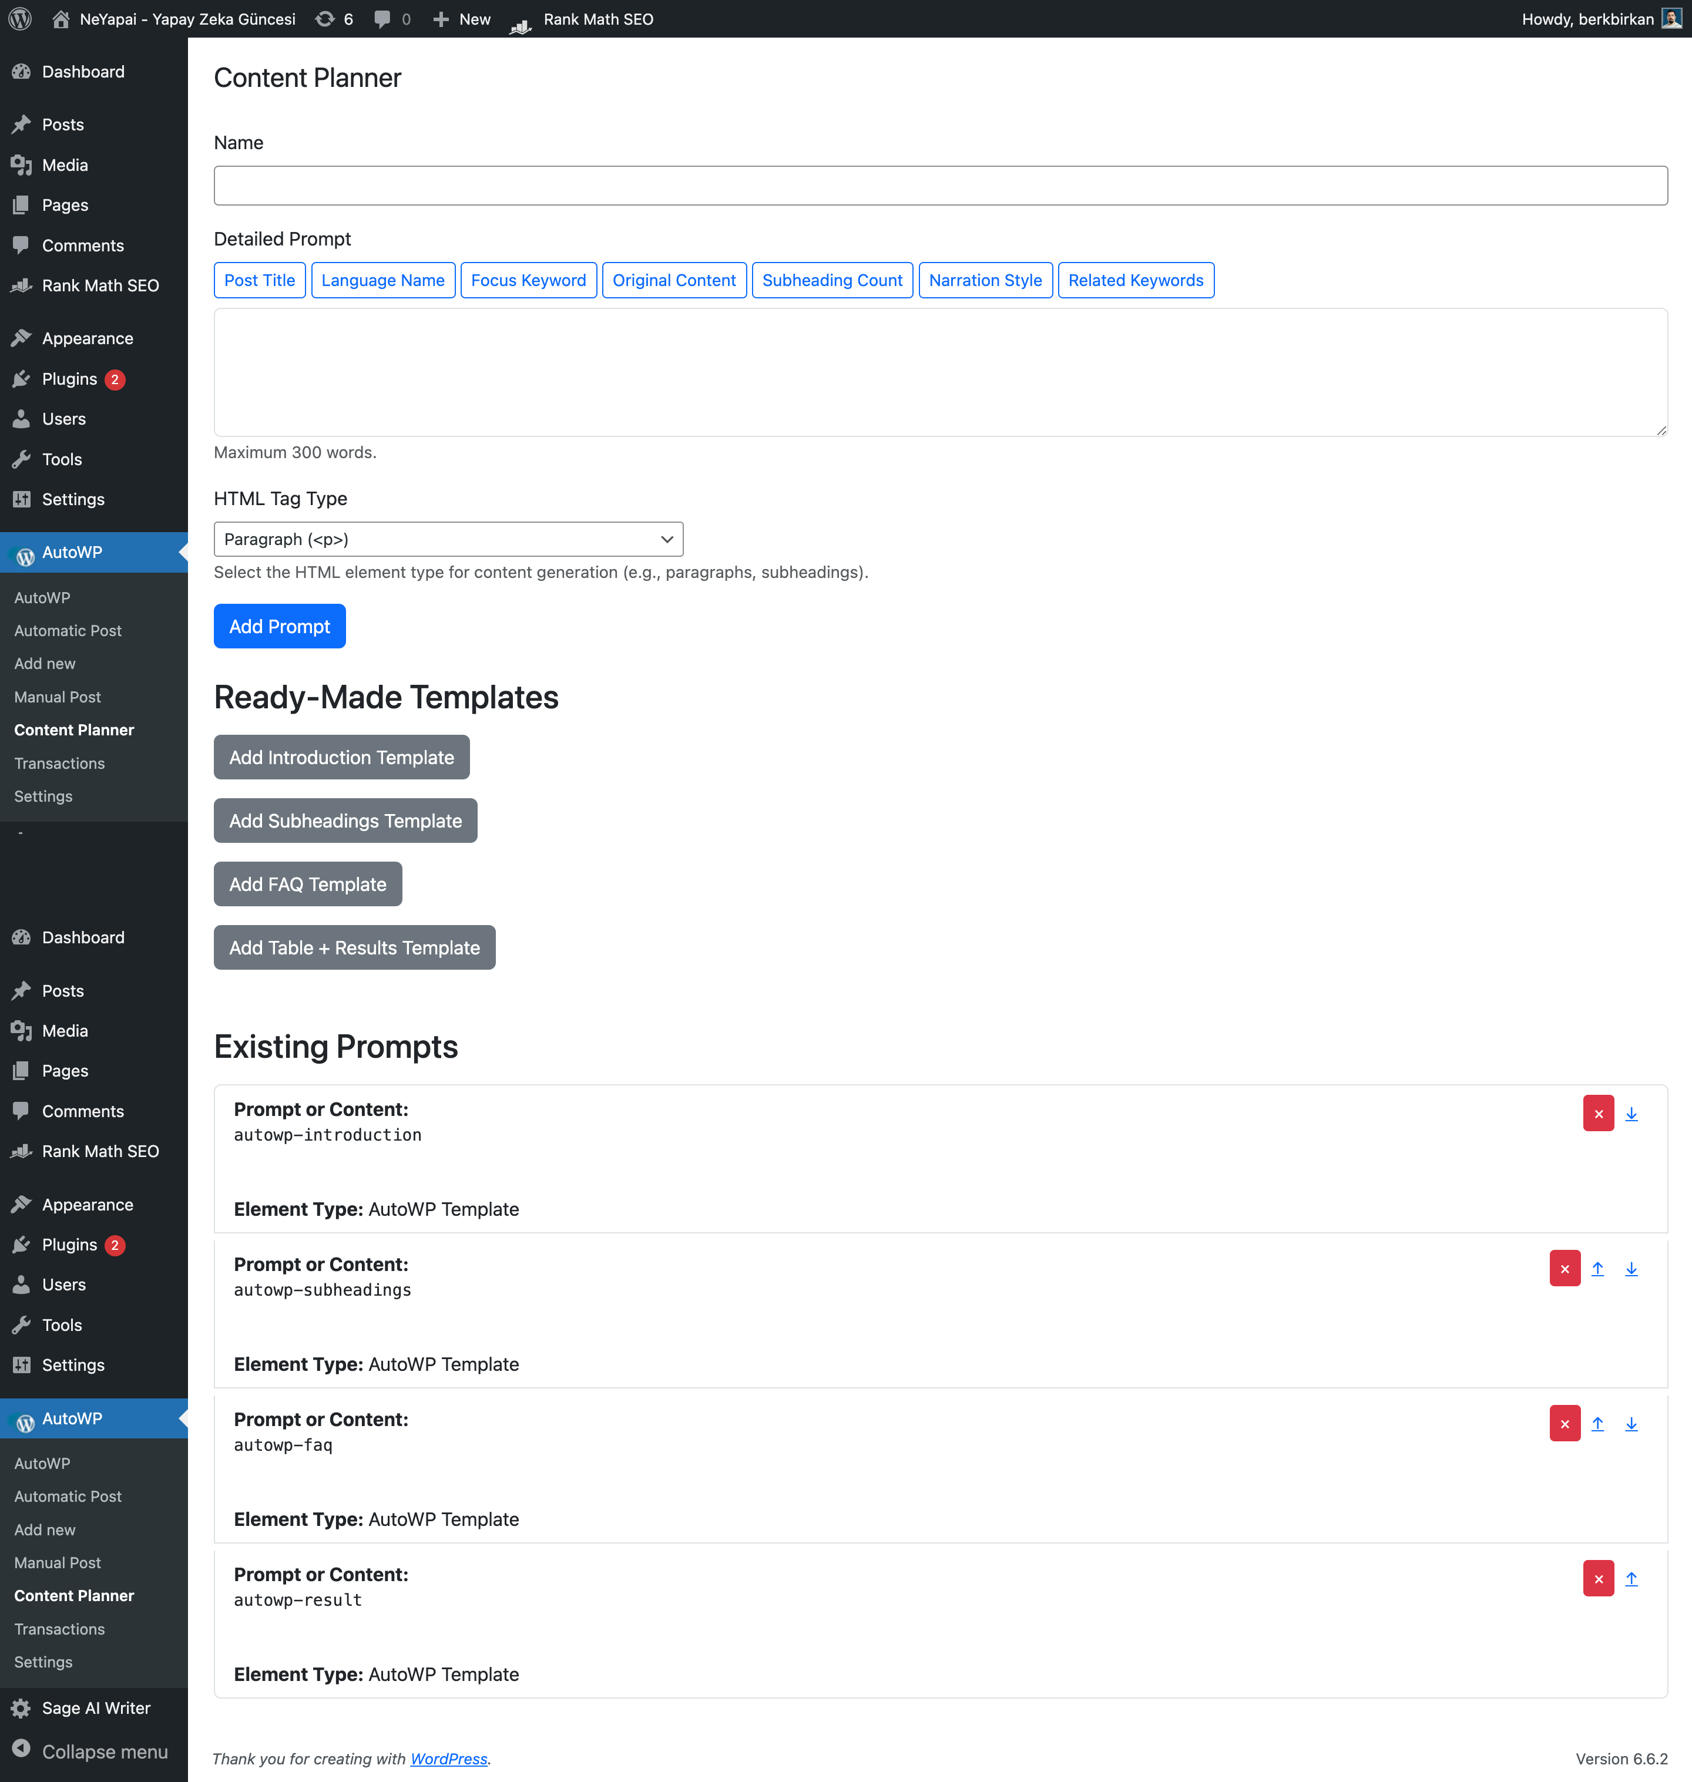Insert the Narration Style tag

(x=985, y=281)
